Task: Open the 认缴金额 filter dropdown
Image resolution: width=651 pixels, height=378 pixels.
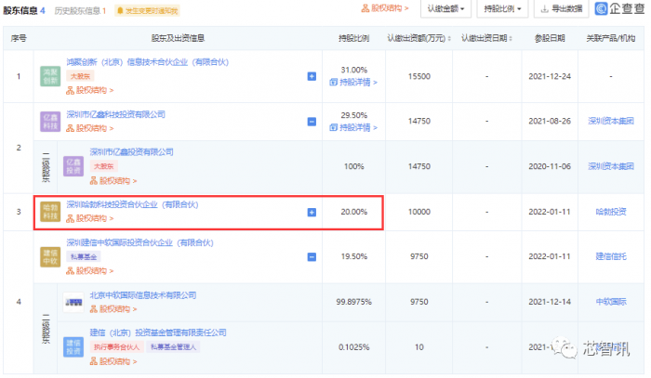Action: pyautogui.click(x=445, y=8)
